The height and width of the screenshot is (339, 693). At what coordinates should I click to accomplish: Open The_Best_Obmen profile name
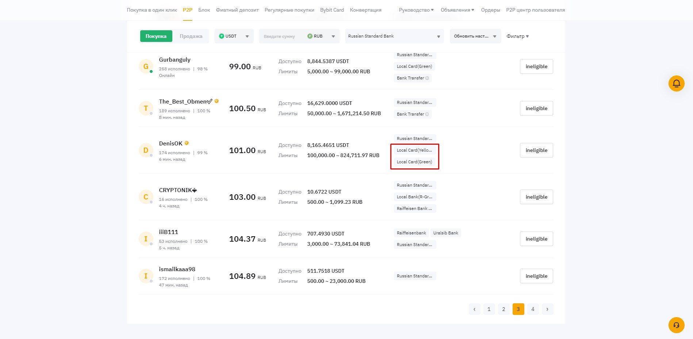pyautogui.click(x=185, y=101)
